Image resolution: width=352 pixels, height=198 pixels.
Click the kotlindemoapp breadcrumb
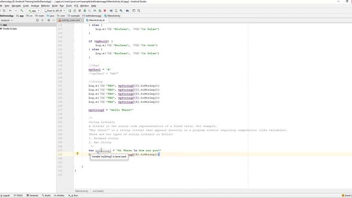click(92, 16)
